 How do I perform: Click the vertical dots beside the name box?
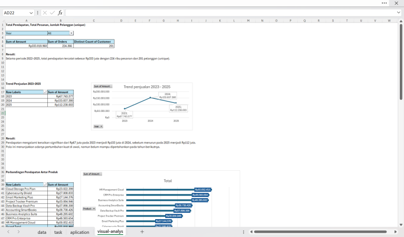click(38, 13)
